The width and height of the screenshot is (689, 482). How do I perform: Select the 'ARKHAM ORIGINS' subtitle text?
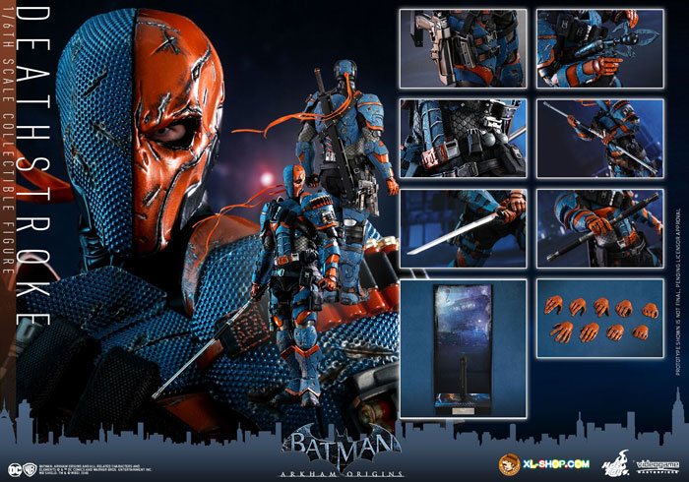point(342,474)
